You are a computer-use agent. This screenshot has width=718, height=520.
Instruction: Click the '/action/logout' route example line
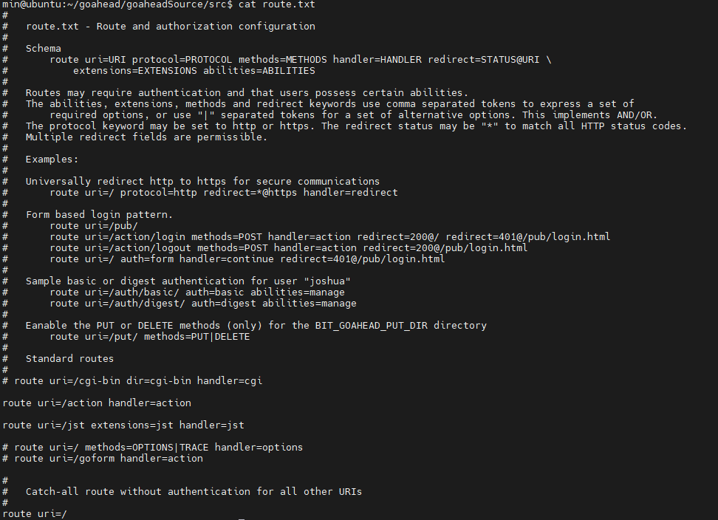click(288, 248)
